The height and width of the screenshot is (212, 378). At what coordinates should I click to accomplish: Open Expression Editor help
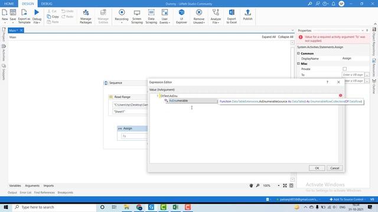pyautogui.click(x=327, y=82)
